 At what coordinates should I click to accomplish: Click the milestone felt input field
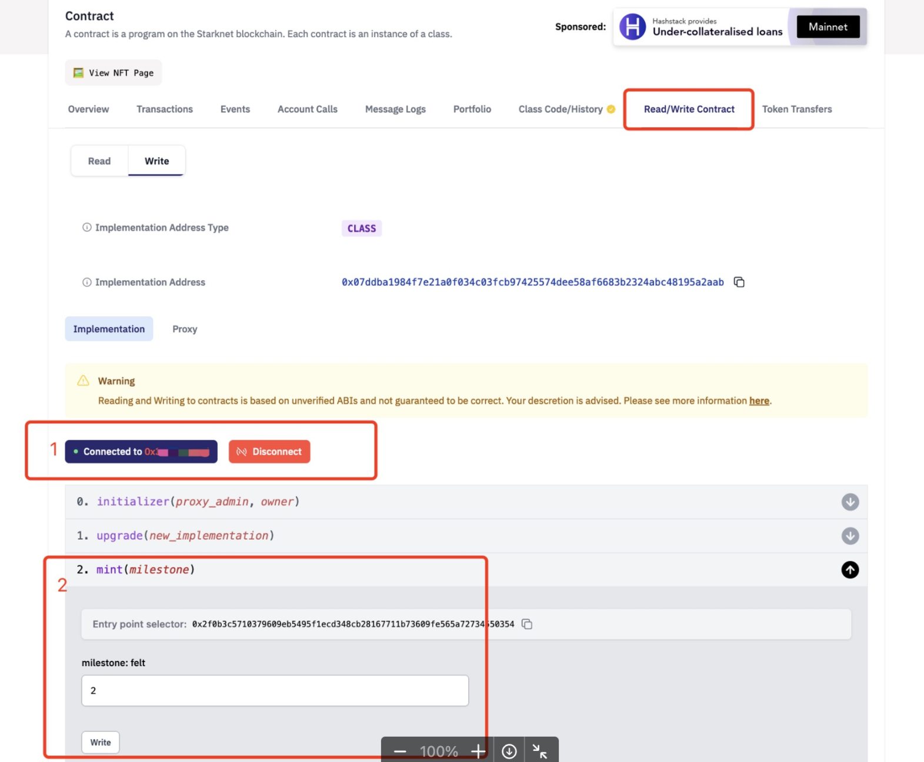pyautogui.click(x=275, y=690)
